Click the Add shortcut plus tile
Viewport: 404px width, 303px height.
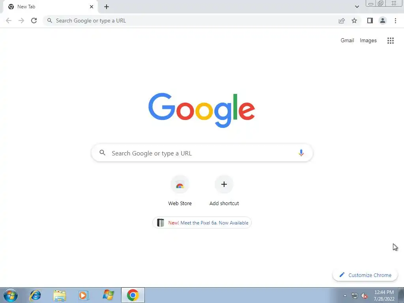(x=224, y=191)
